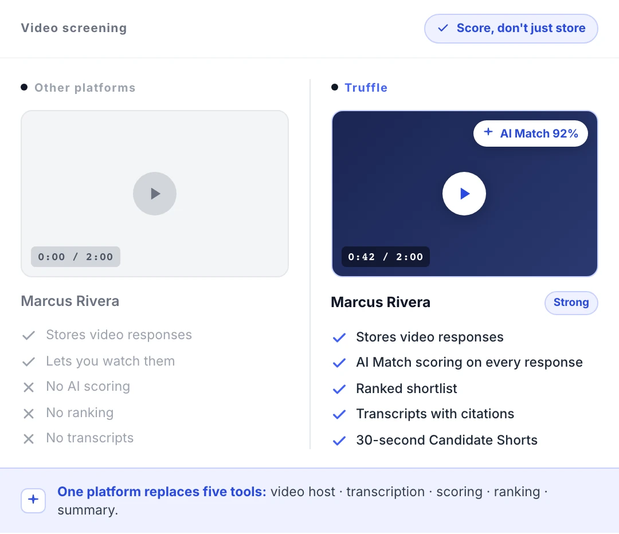Click Lets you watch them text

click(x=111, y=361)
